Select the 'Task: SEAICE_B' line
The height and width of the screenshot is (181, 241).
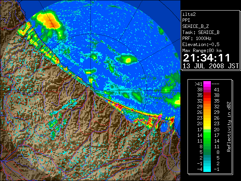pyautogui.click(x=201, y=32)
